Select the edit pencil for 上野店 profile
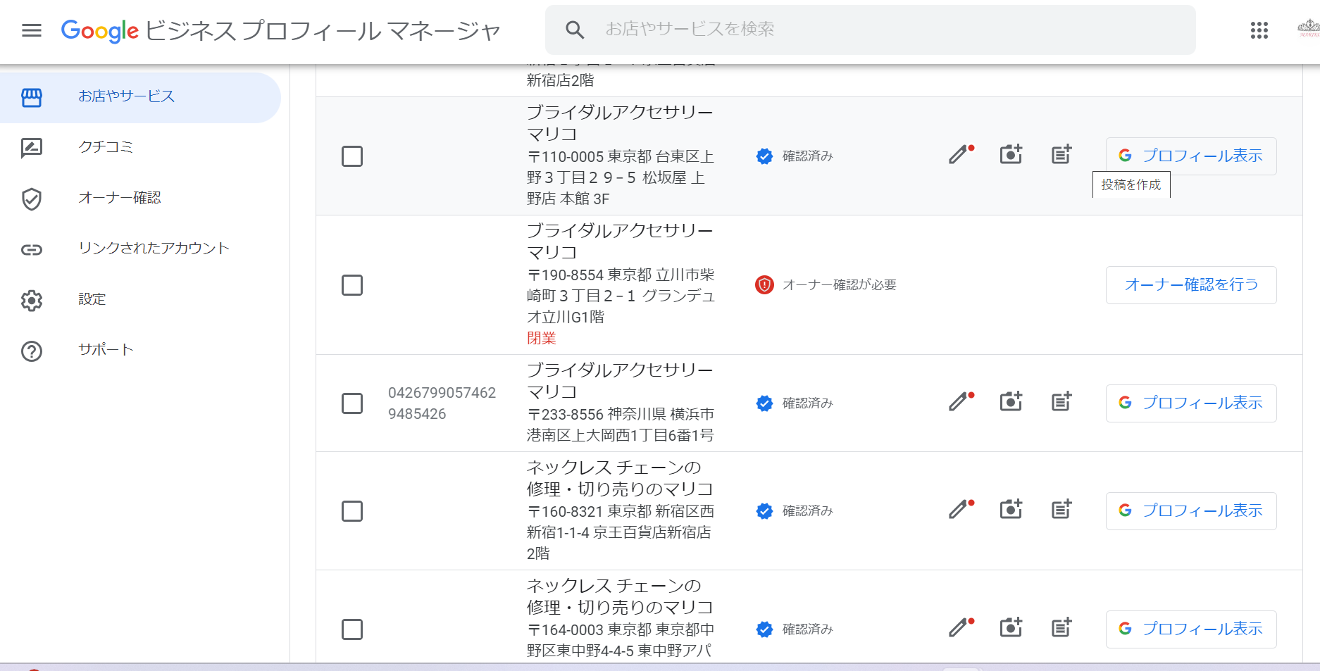 click(x=959, y=155)
